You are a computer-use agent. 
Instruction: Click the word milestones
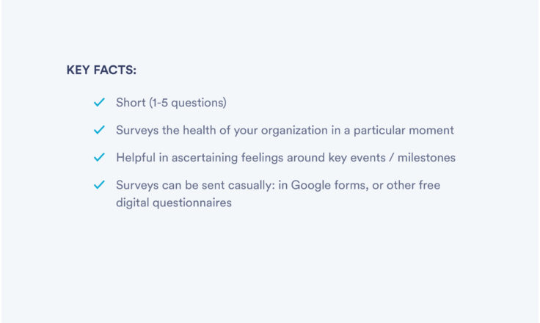point(426,158)
